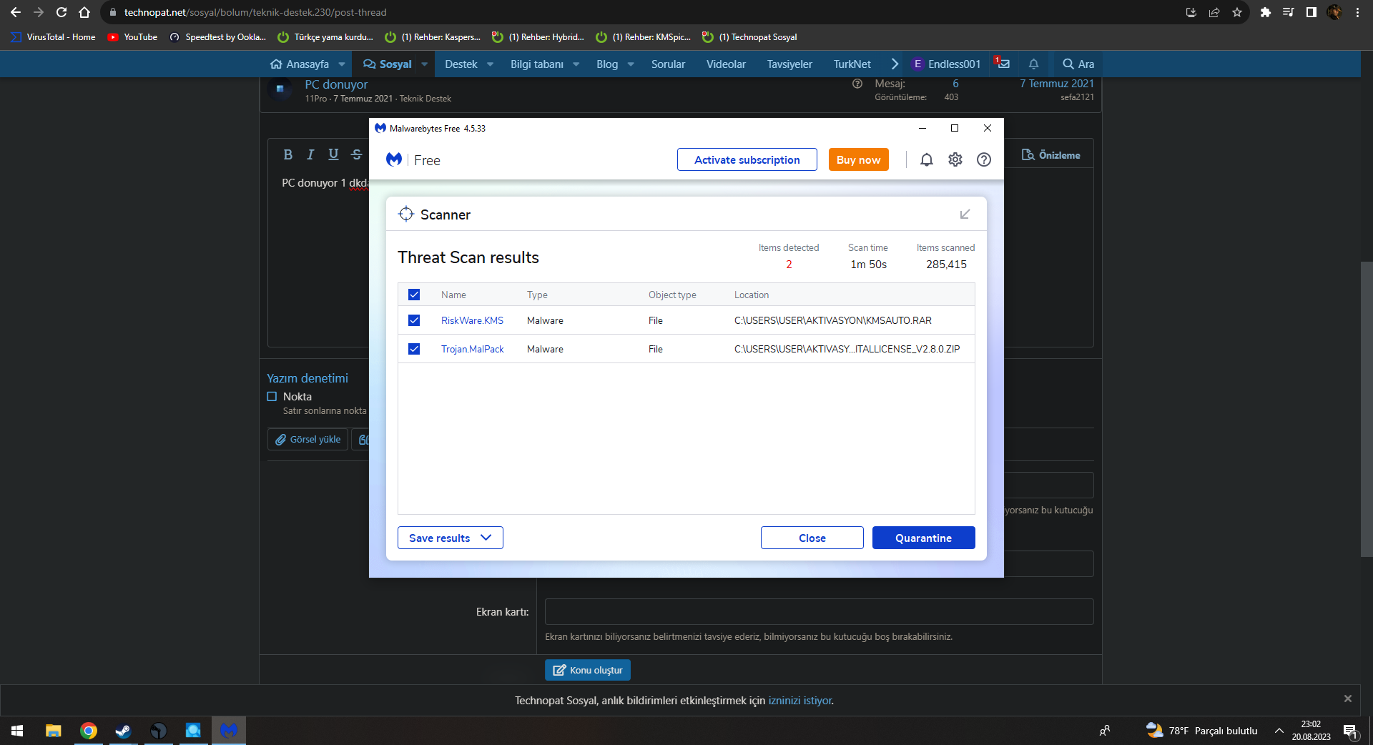Open Chrome three-dot menu
Screen dimensions: 1373x745
[x=1357, y=12]
